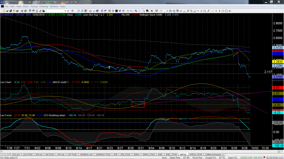284x159 pixels.
Task: Switch to the ENEL workspace tab
Action: pos(160,155)
